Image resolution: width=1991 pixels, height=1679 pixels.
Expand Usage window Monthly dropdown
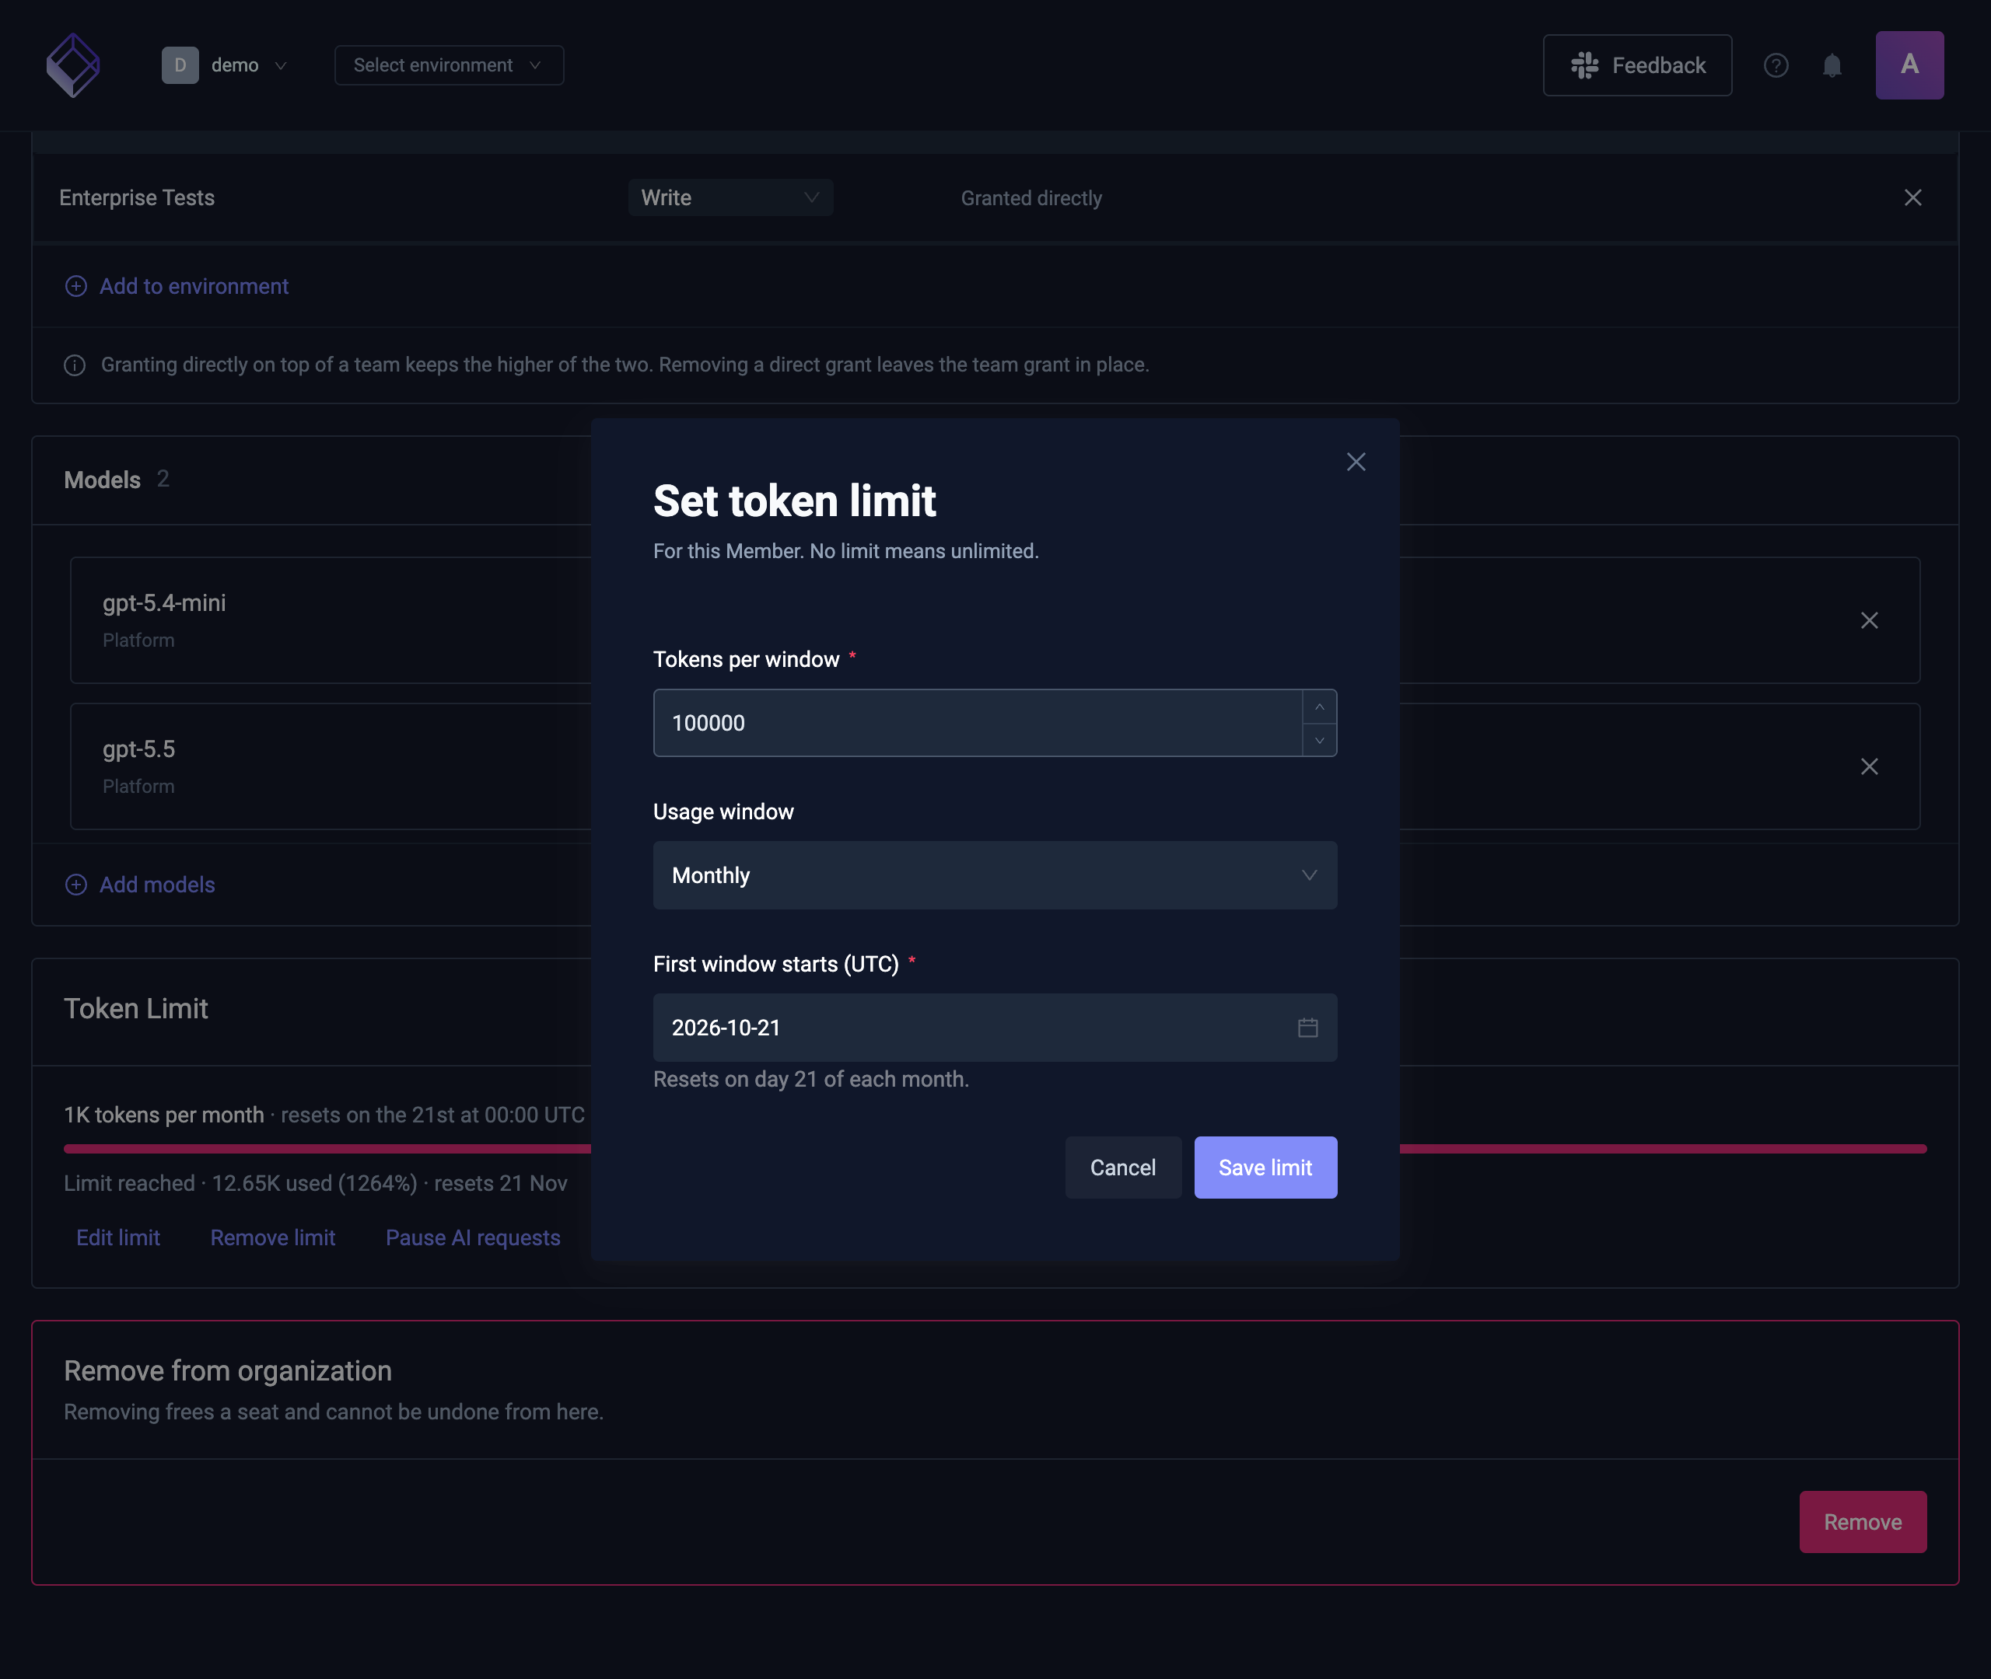tap(995, 876)
